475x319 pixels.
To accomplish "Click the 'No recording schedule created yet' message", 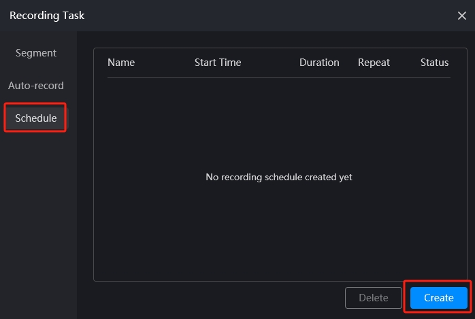I will point(279,177).
